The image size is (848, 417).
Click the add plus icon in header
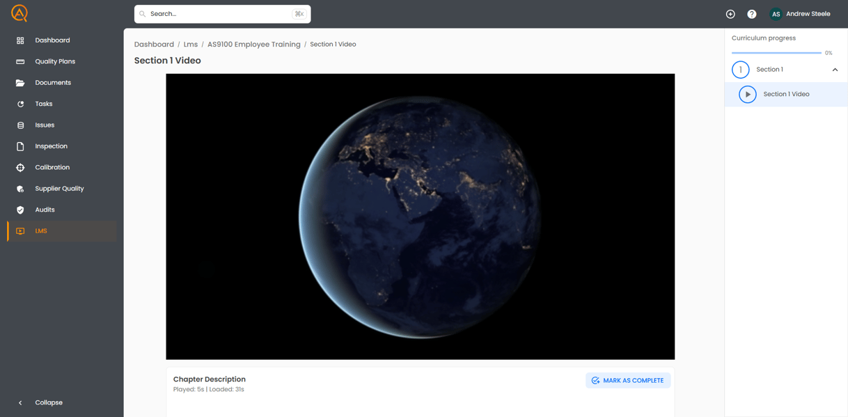click(730, 14)
